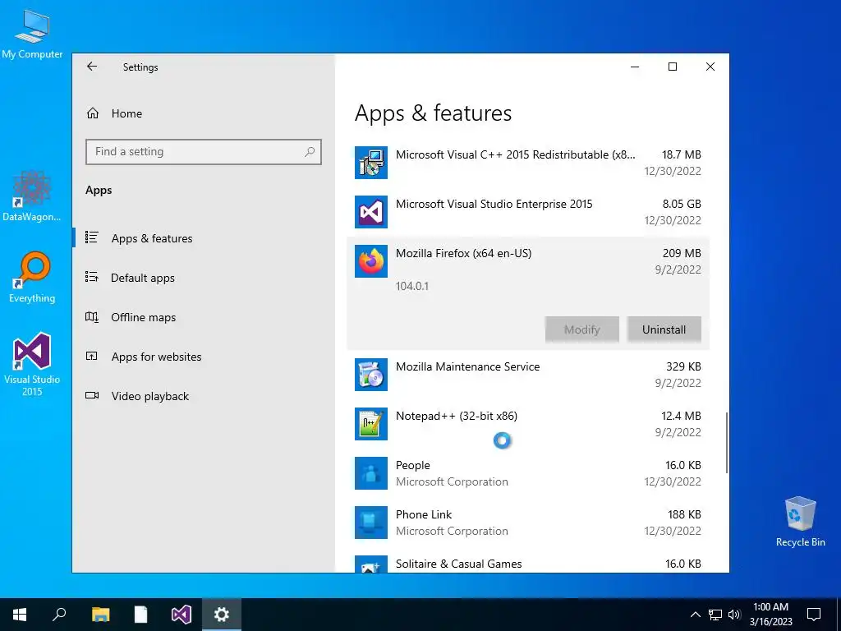Image resolution: width=841 pixels, height=631 pixels.
Task: Uninstall Mozilla Firefox
Action: pos(664,329)
